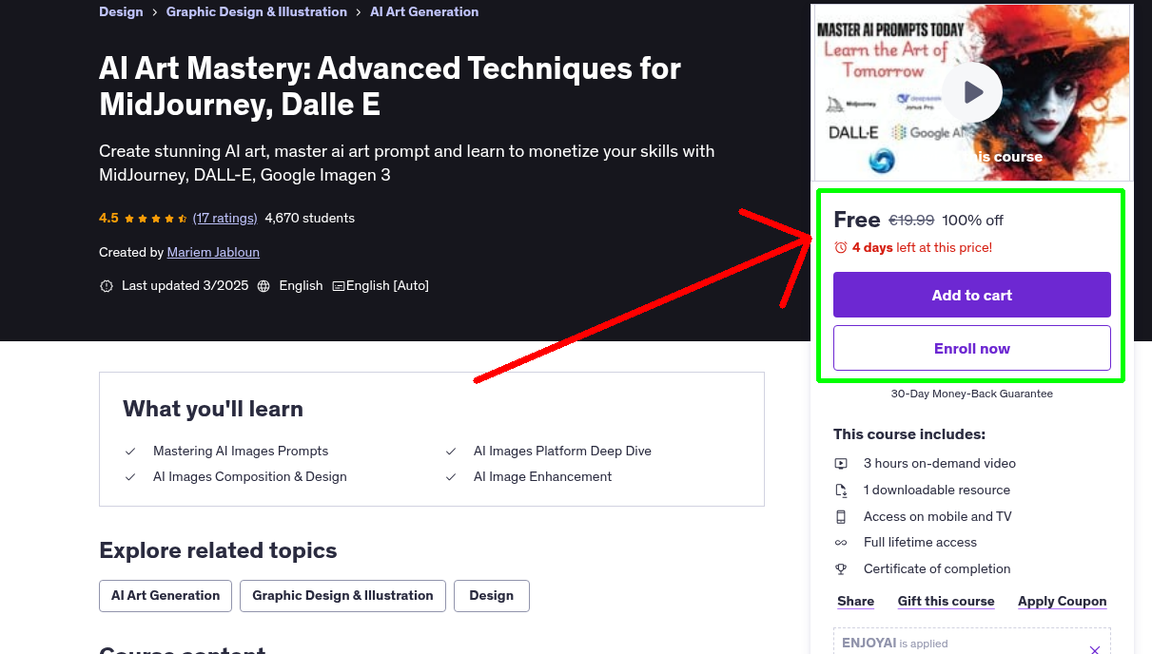The width and height of the screenshot is (1152, 654).
Task: Click 30-Day Money-Back Guarantee text
Action: 972,394
